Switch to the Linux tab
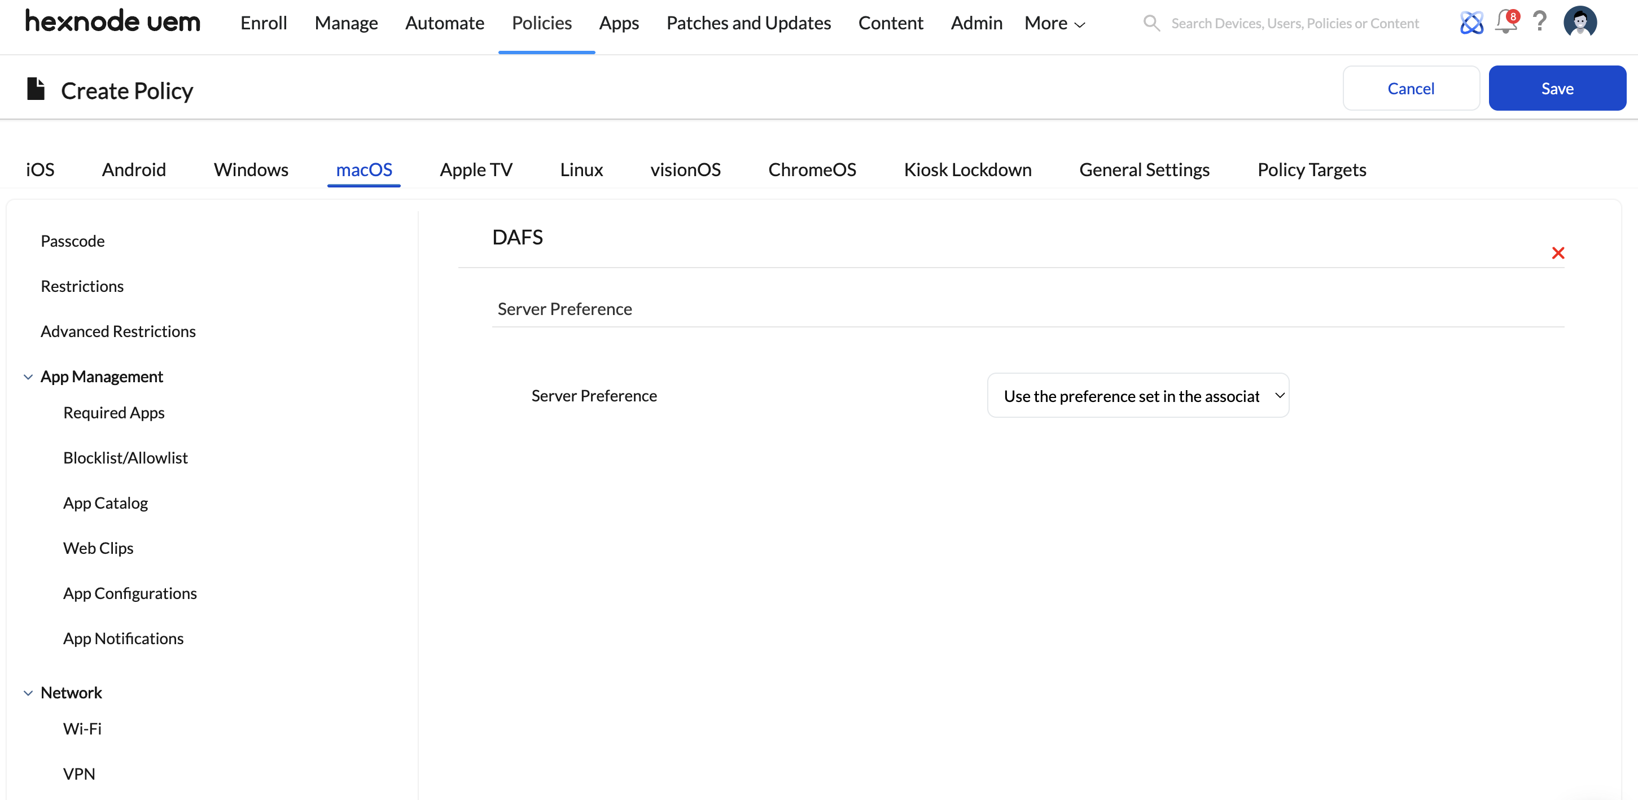Viewport: 1638px width, 800px height. [581, 170]
